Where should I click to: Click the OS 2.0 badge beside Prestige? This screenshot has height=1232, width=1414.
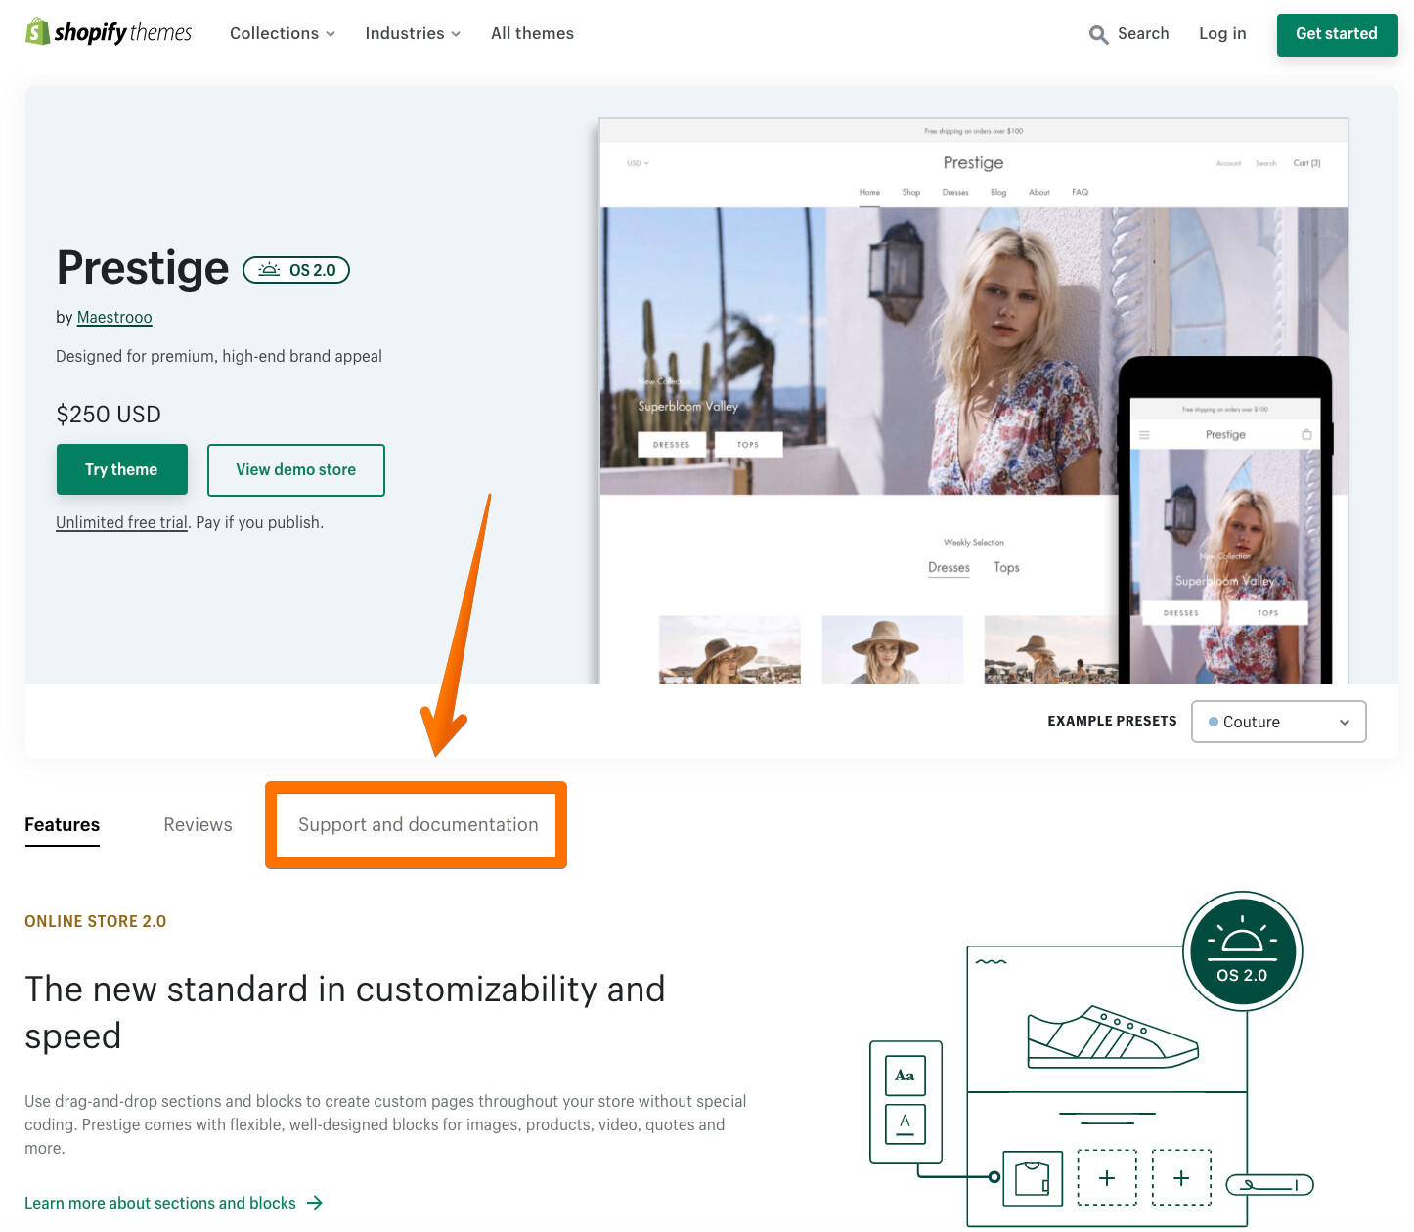point(296,270)
